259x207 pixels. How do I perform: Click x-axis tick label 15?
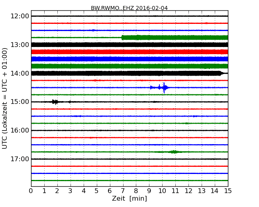228,191
